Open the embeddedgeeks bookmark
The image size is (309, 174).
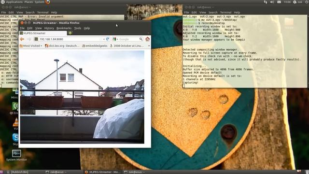tap(95, 46)
